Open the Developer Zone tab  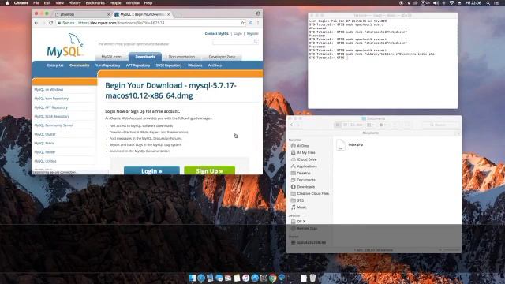(222, 57)
